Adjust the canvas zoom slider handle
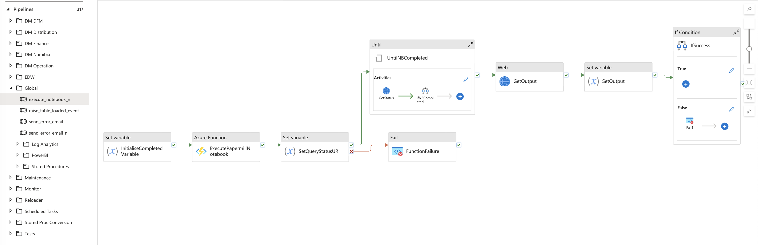Screen dimensions: 758x245 tap(749, 49)
